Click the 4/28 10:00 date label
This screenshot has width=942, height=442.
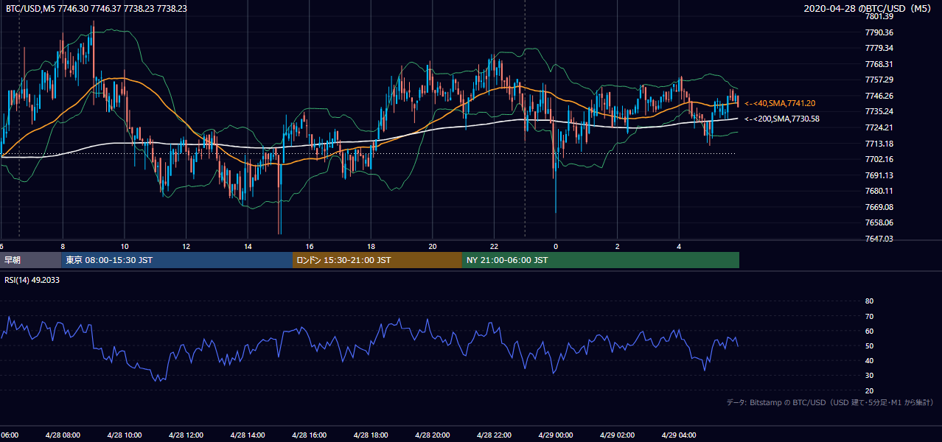point(124,435)
